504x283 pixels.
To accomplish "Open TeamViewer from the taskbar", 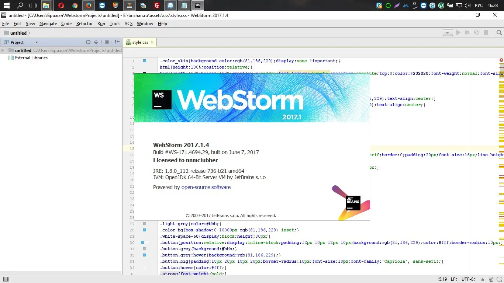I will point(102,6).
